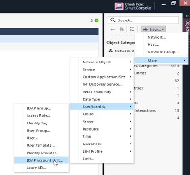Click the count value 13
190x175 pixels.
[177, 110]
